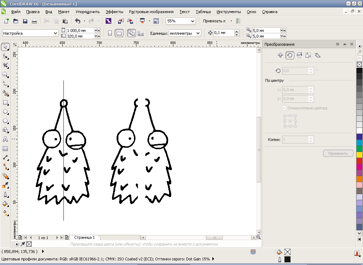Open the undo history dropdown arrow
This screenshot has height=265, width=363.
click(84, 21)
